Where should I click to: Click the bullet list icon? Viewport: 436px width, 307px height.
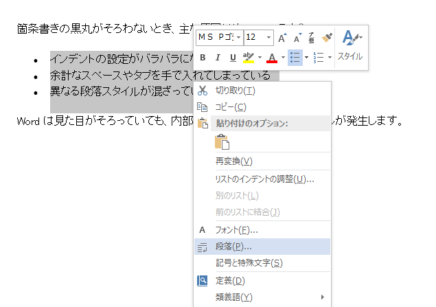(x=295, y=57)
